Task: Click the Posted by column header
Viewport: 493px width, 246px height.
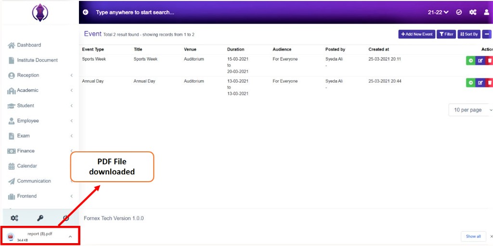Action: 335,49
